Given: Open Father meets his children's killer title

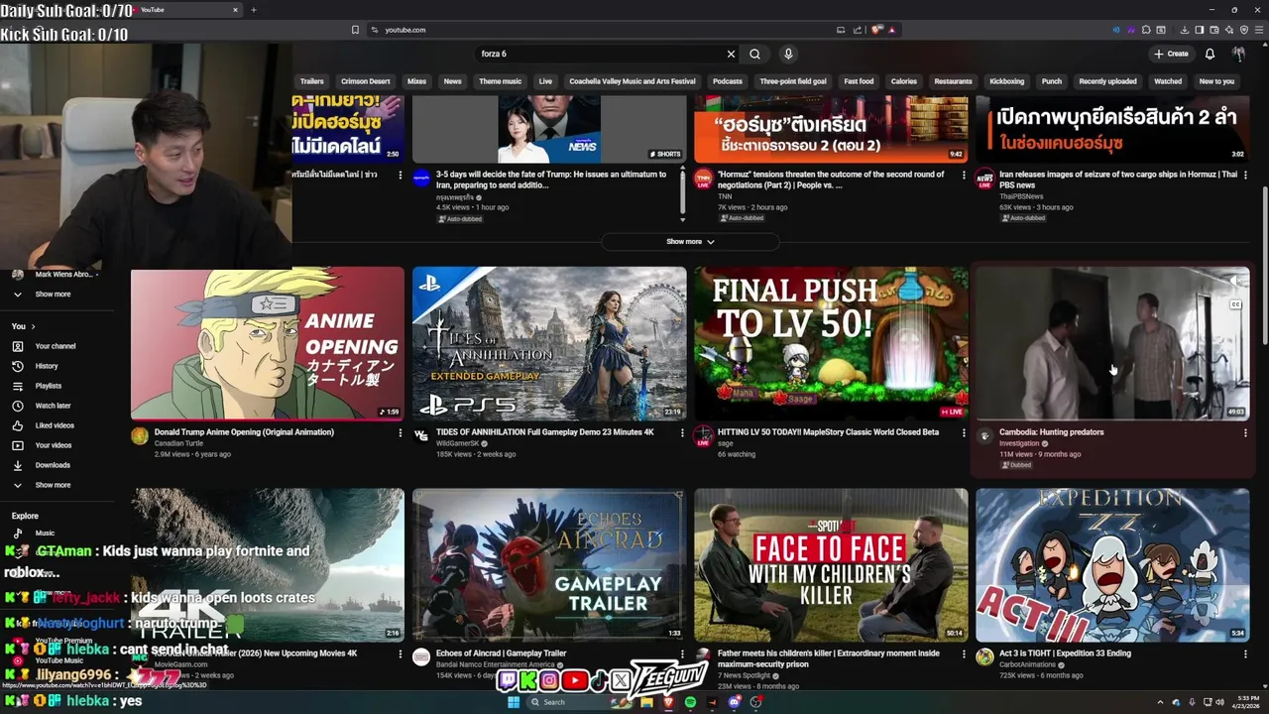Looking at the screenshot, I should (828, 658).
